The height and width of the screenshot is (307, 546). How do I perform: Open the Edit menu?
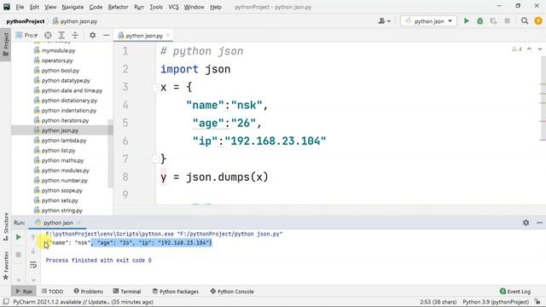(34, 7)
